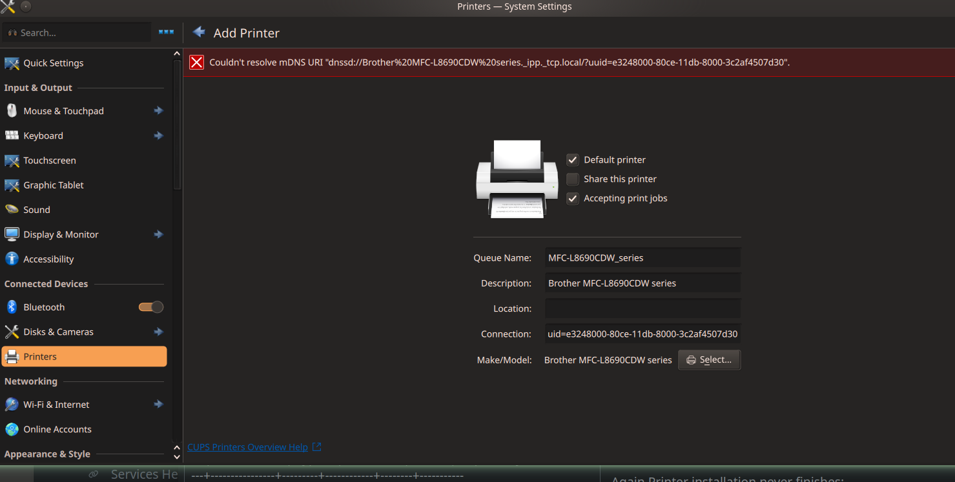Click the red X error icon
The height and width of the screenshot is (482, 955).
point(197,63)
